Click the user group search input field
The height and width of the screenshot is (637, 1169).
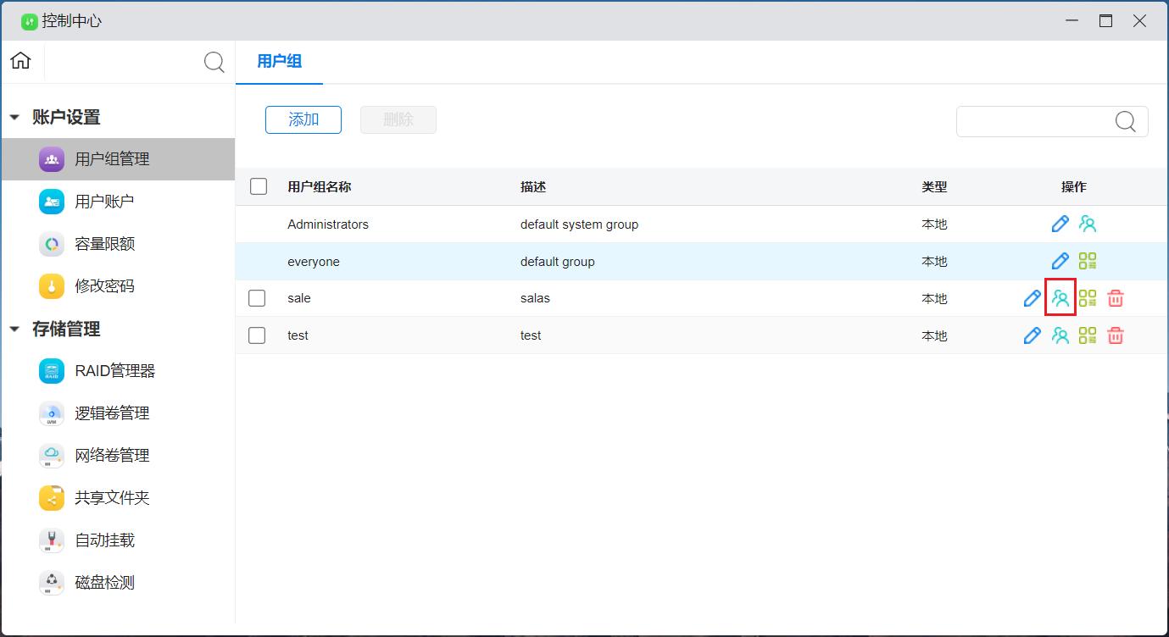(x=1034, y=121)
